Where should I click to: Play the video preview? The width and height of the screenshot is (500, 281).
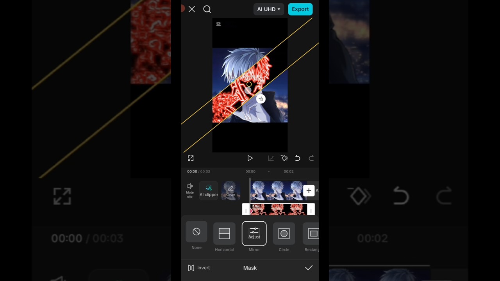click(250, 158)
